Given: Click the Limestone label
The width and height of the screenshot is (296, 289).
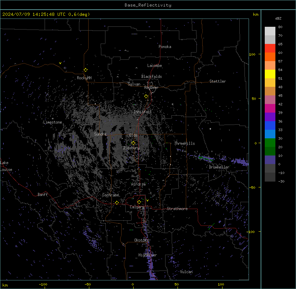Looking at the screenshot, I should [x=53, y=122].
